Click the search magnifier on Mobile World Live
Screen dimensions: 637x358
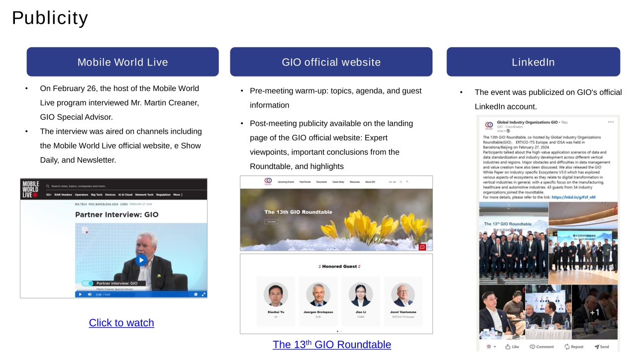tap(48, 186)
